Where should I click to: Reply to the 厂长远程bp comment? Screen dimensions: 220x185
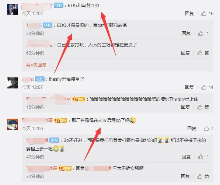192,129
